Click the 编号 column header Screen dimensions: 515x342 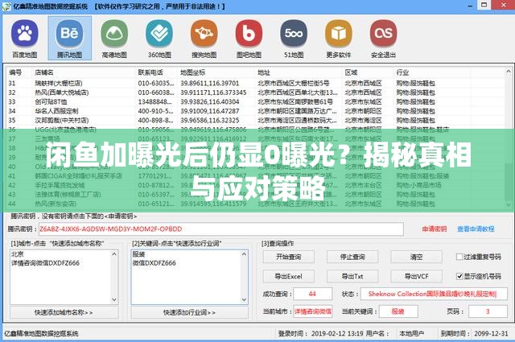[x=15, y=72]
